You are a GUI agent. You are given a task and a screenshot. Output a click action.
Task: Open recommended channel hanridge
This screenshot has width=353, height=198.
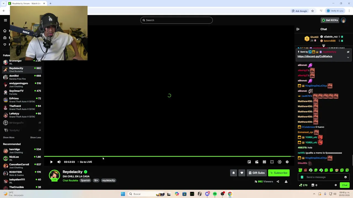tap(22, 151)
